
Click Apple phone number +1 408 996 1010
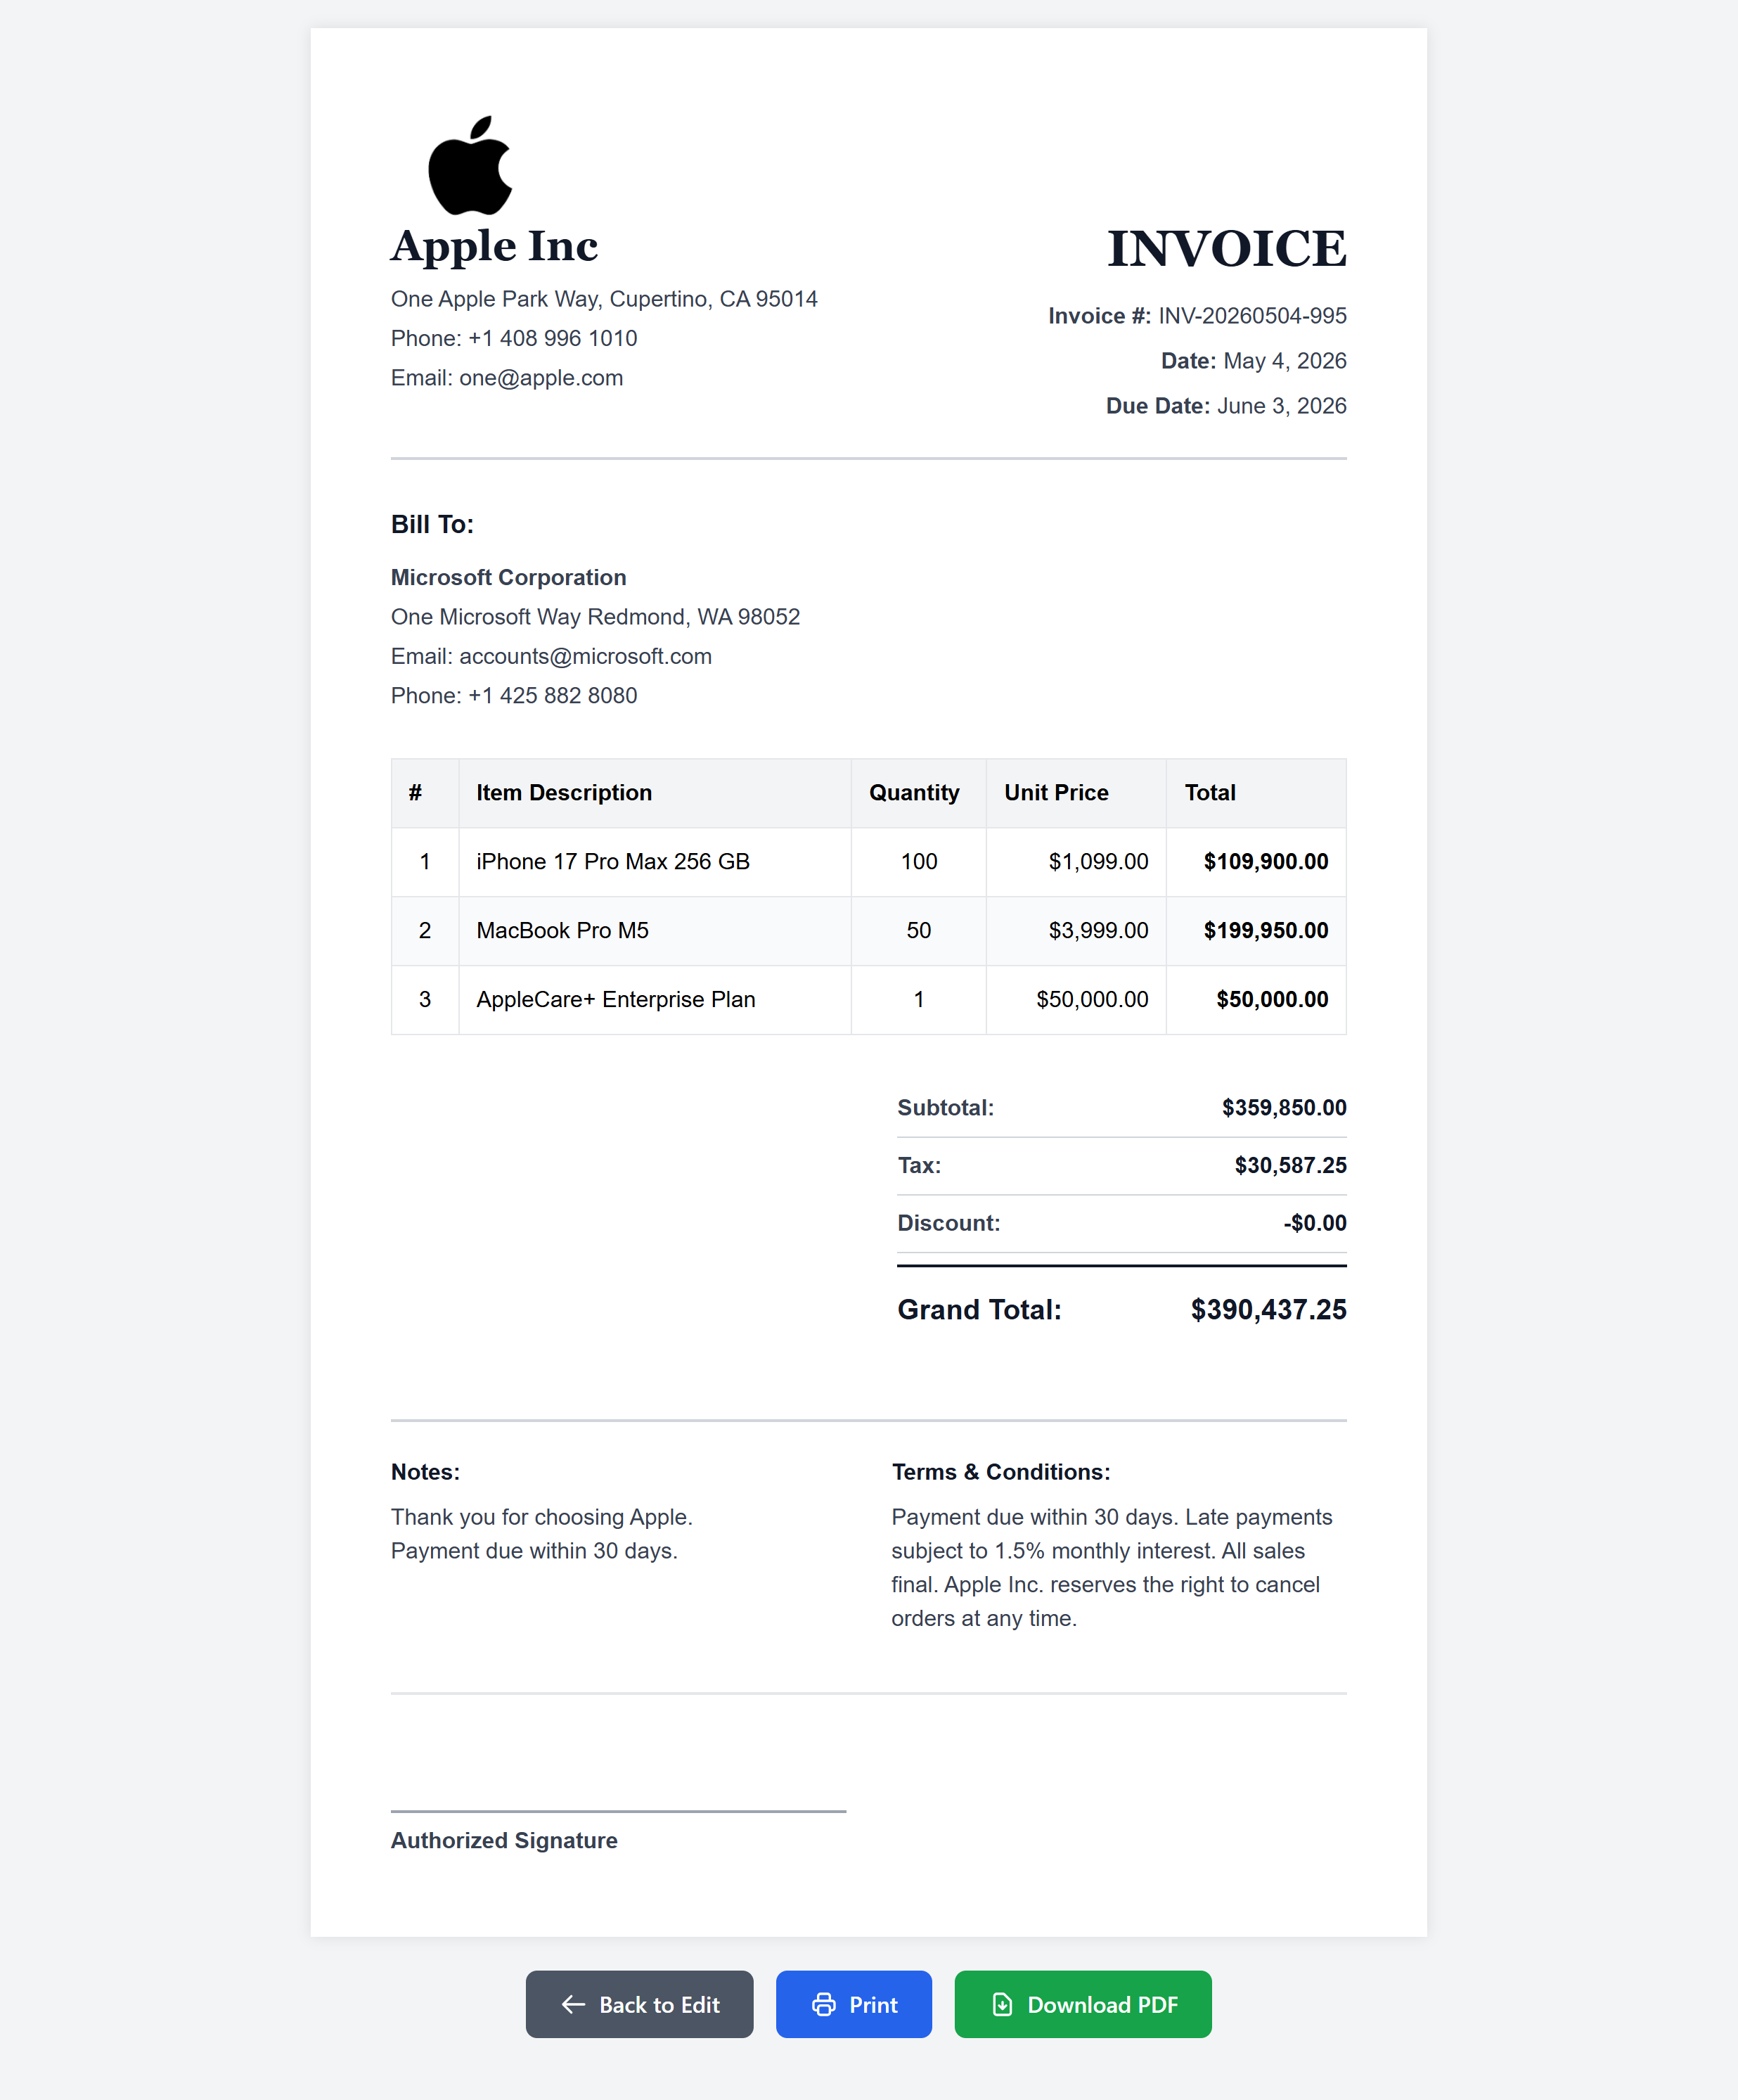click(552, 338)
